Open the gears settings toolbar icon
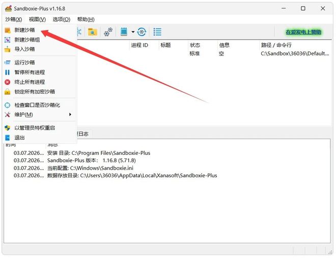336x258 pixels. (x=108, y=32)
